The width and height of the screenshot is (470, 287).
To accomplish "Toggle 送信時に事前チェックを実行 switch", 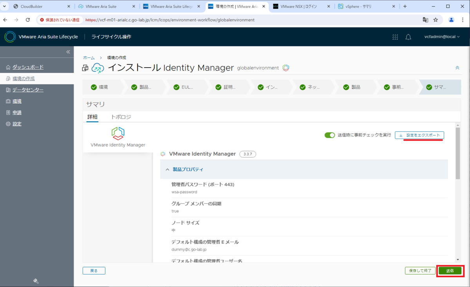I will pos(330,135).
